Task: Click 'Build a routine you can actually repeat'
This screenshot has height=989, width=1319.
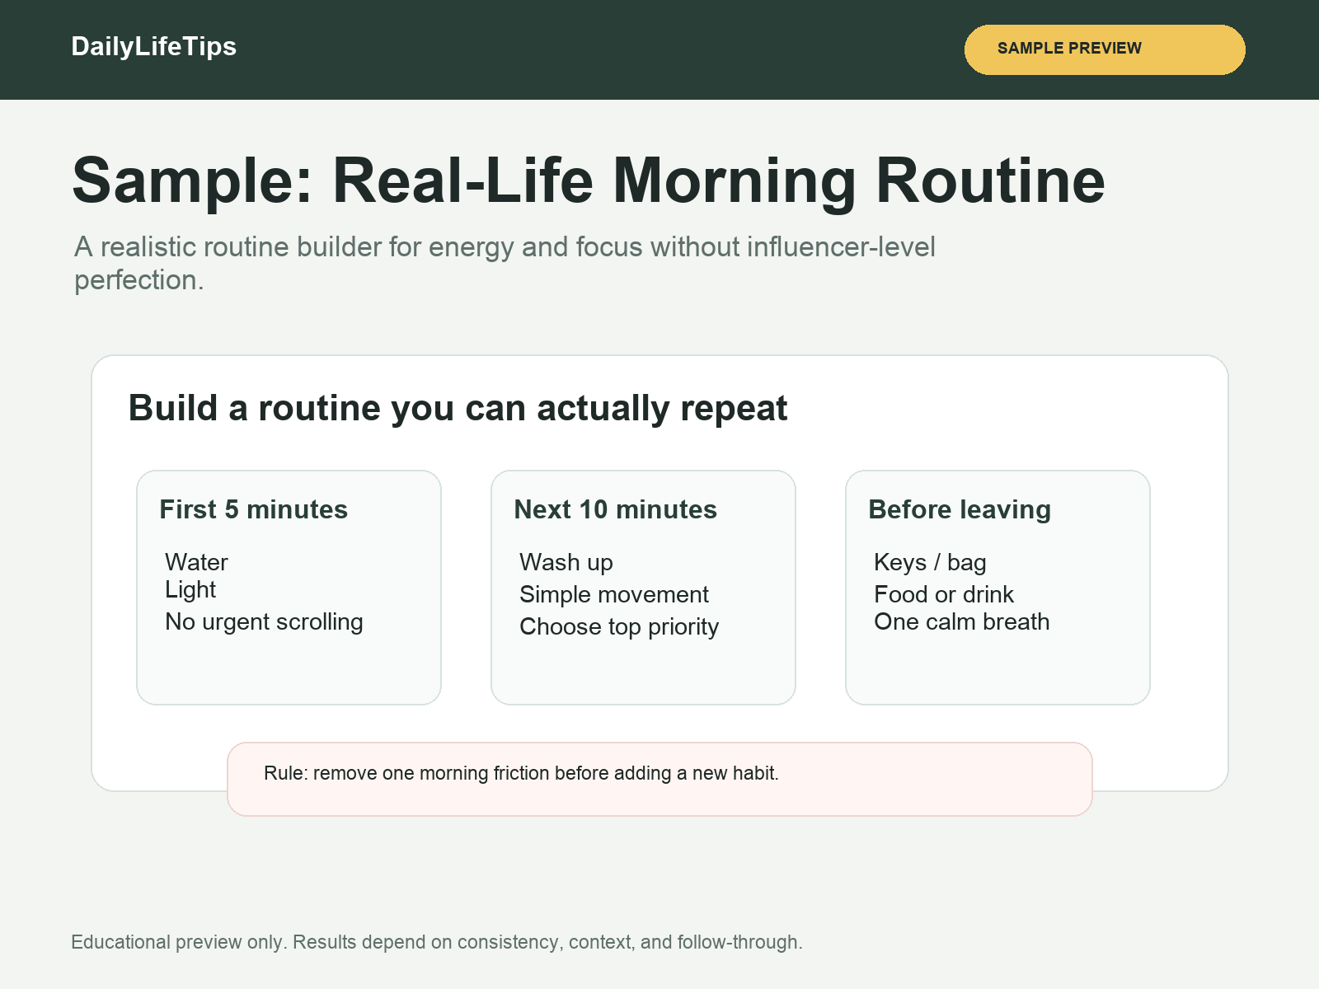Action: point(458,408)
